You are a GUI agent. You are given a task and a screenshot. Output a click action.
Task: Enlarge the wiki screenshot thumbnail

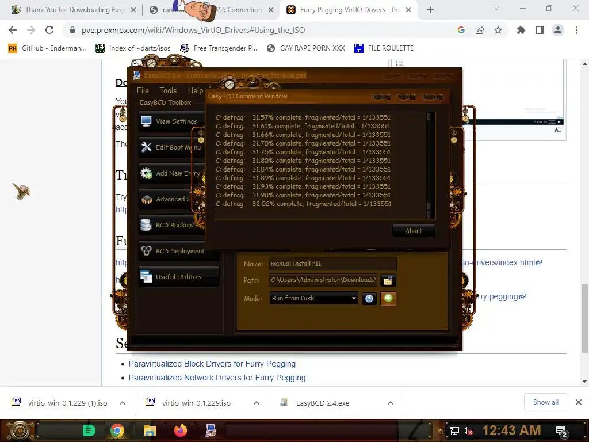pos(558,130)
